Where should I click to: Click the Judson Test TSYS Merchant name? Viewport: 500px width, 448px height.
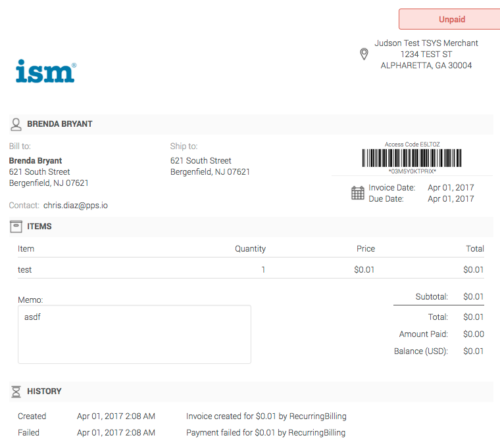pos(426,43)
